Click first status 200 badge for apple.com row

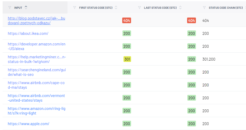(127, 124)
